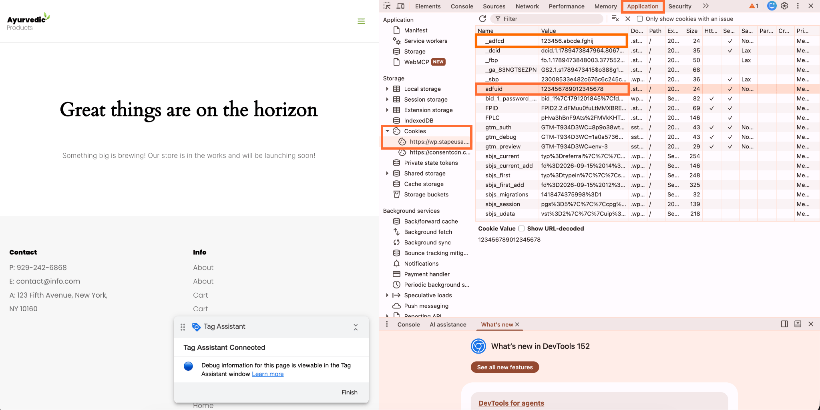Click Finish in Tag Assistant popup
820x410 pixels.
[x=349, y=392]
